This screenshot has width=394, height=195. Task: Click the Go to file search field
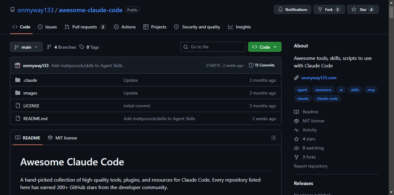pos(213,47)
